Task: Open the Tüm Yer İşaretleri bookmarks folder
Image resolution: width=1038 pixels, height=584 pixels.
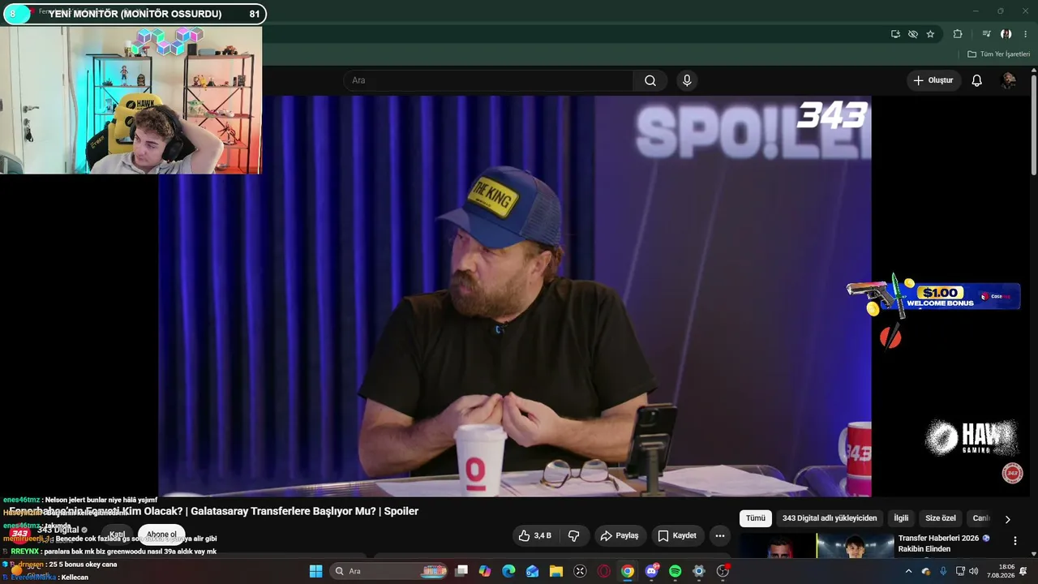Action: pos(998,54)
